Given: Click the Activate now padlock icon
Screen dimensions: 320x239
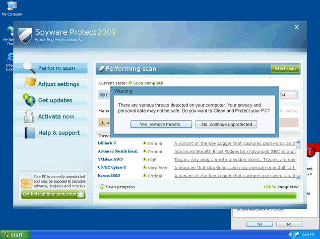Looking at the screenshot, I should click(x=29, y=116).
